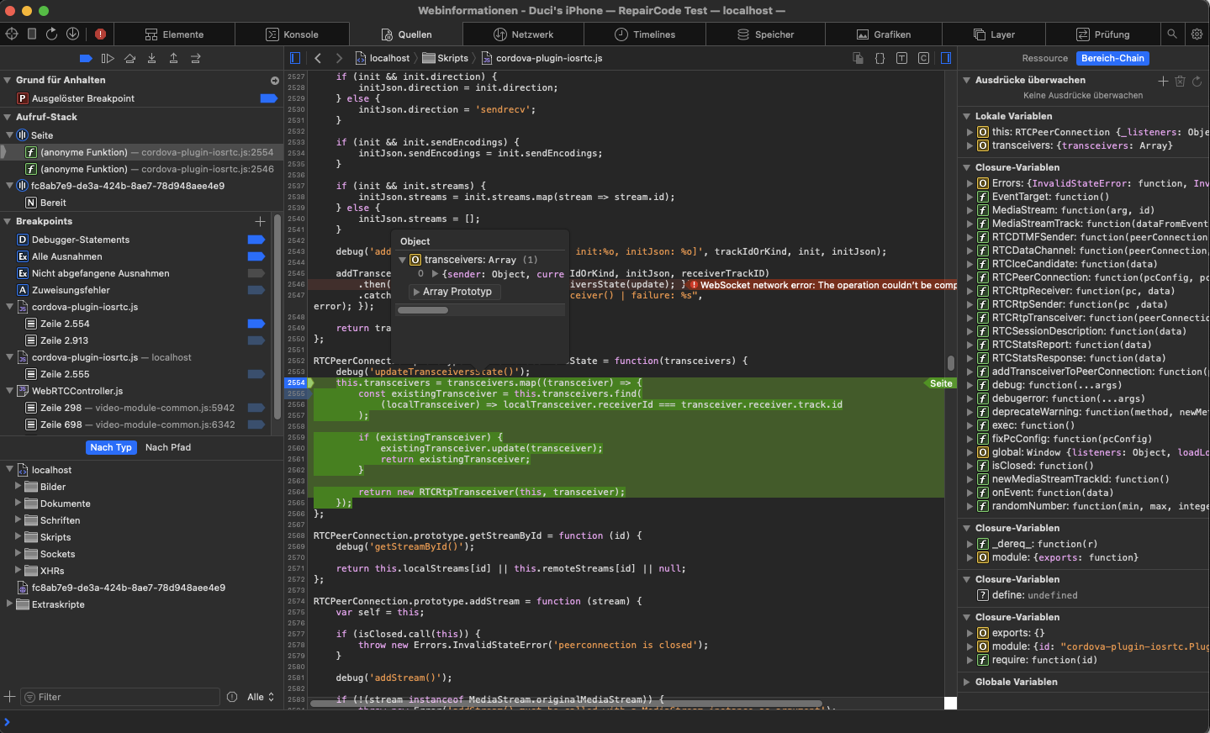The image size is (1210, 733).
Task: Click the code coverage C icon
Action: (923, 58)
